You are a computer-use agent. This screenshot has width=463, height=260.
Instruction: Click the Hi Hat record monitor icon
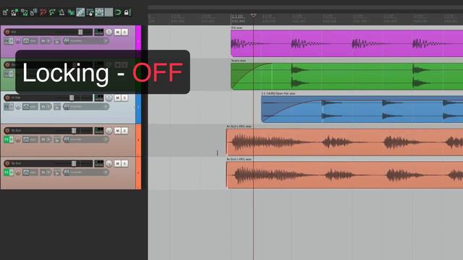click(57, 106)
